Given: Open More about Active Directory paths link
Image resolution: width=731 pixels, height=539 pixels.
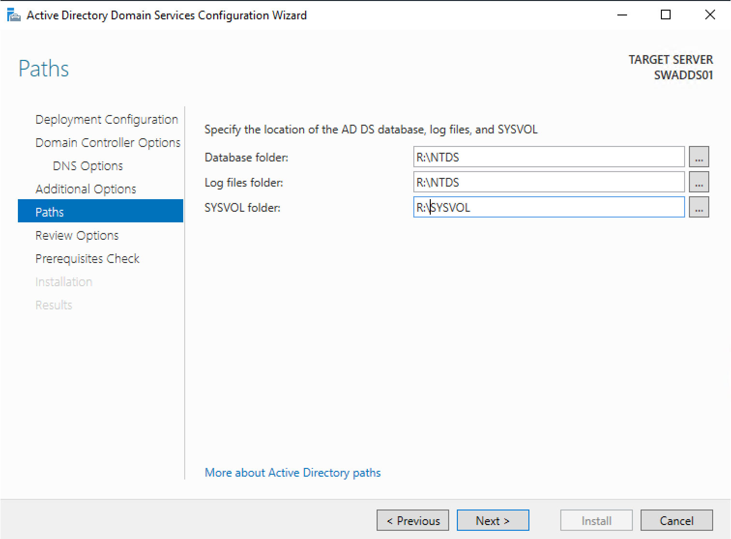Looking at the screenshot, I should pos(292,473).
